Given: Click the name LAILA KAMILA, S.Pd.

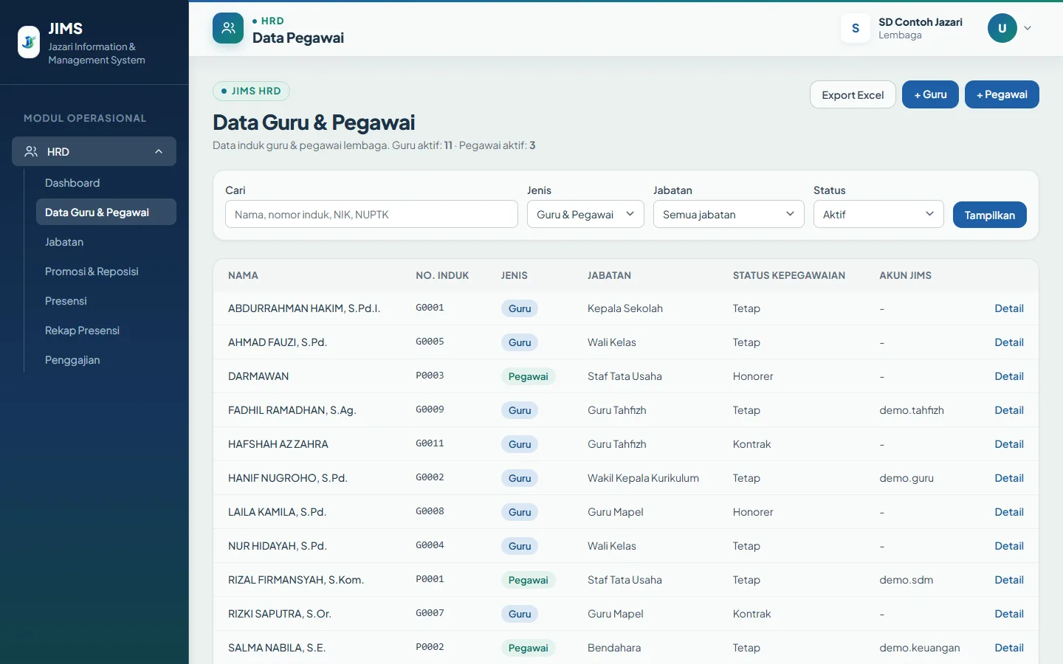Looking at the screenshot, I should point(277,512).
